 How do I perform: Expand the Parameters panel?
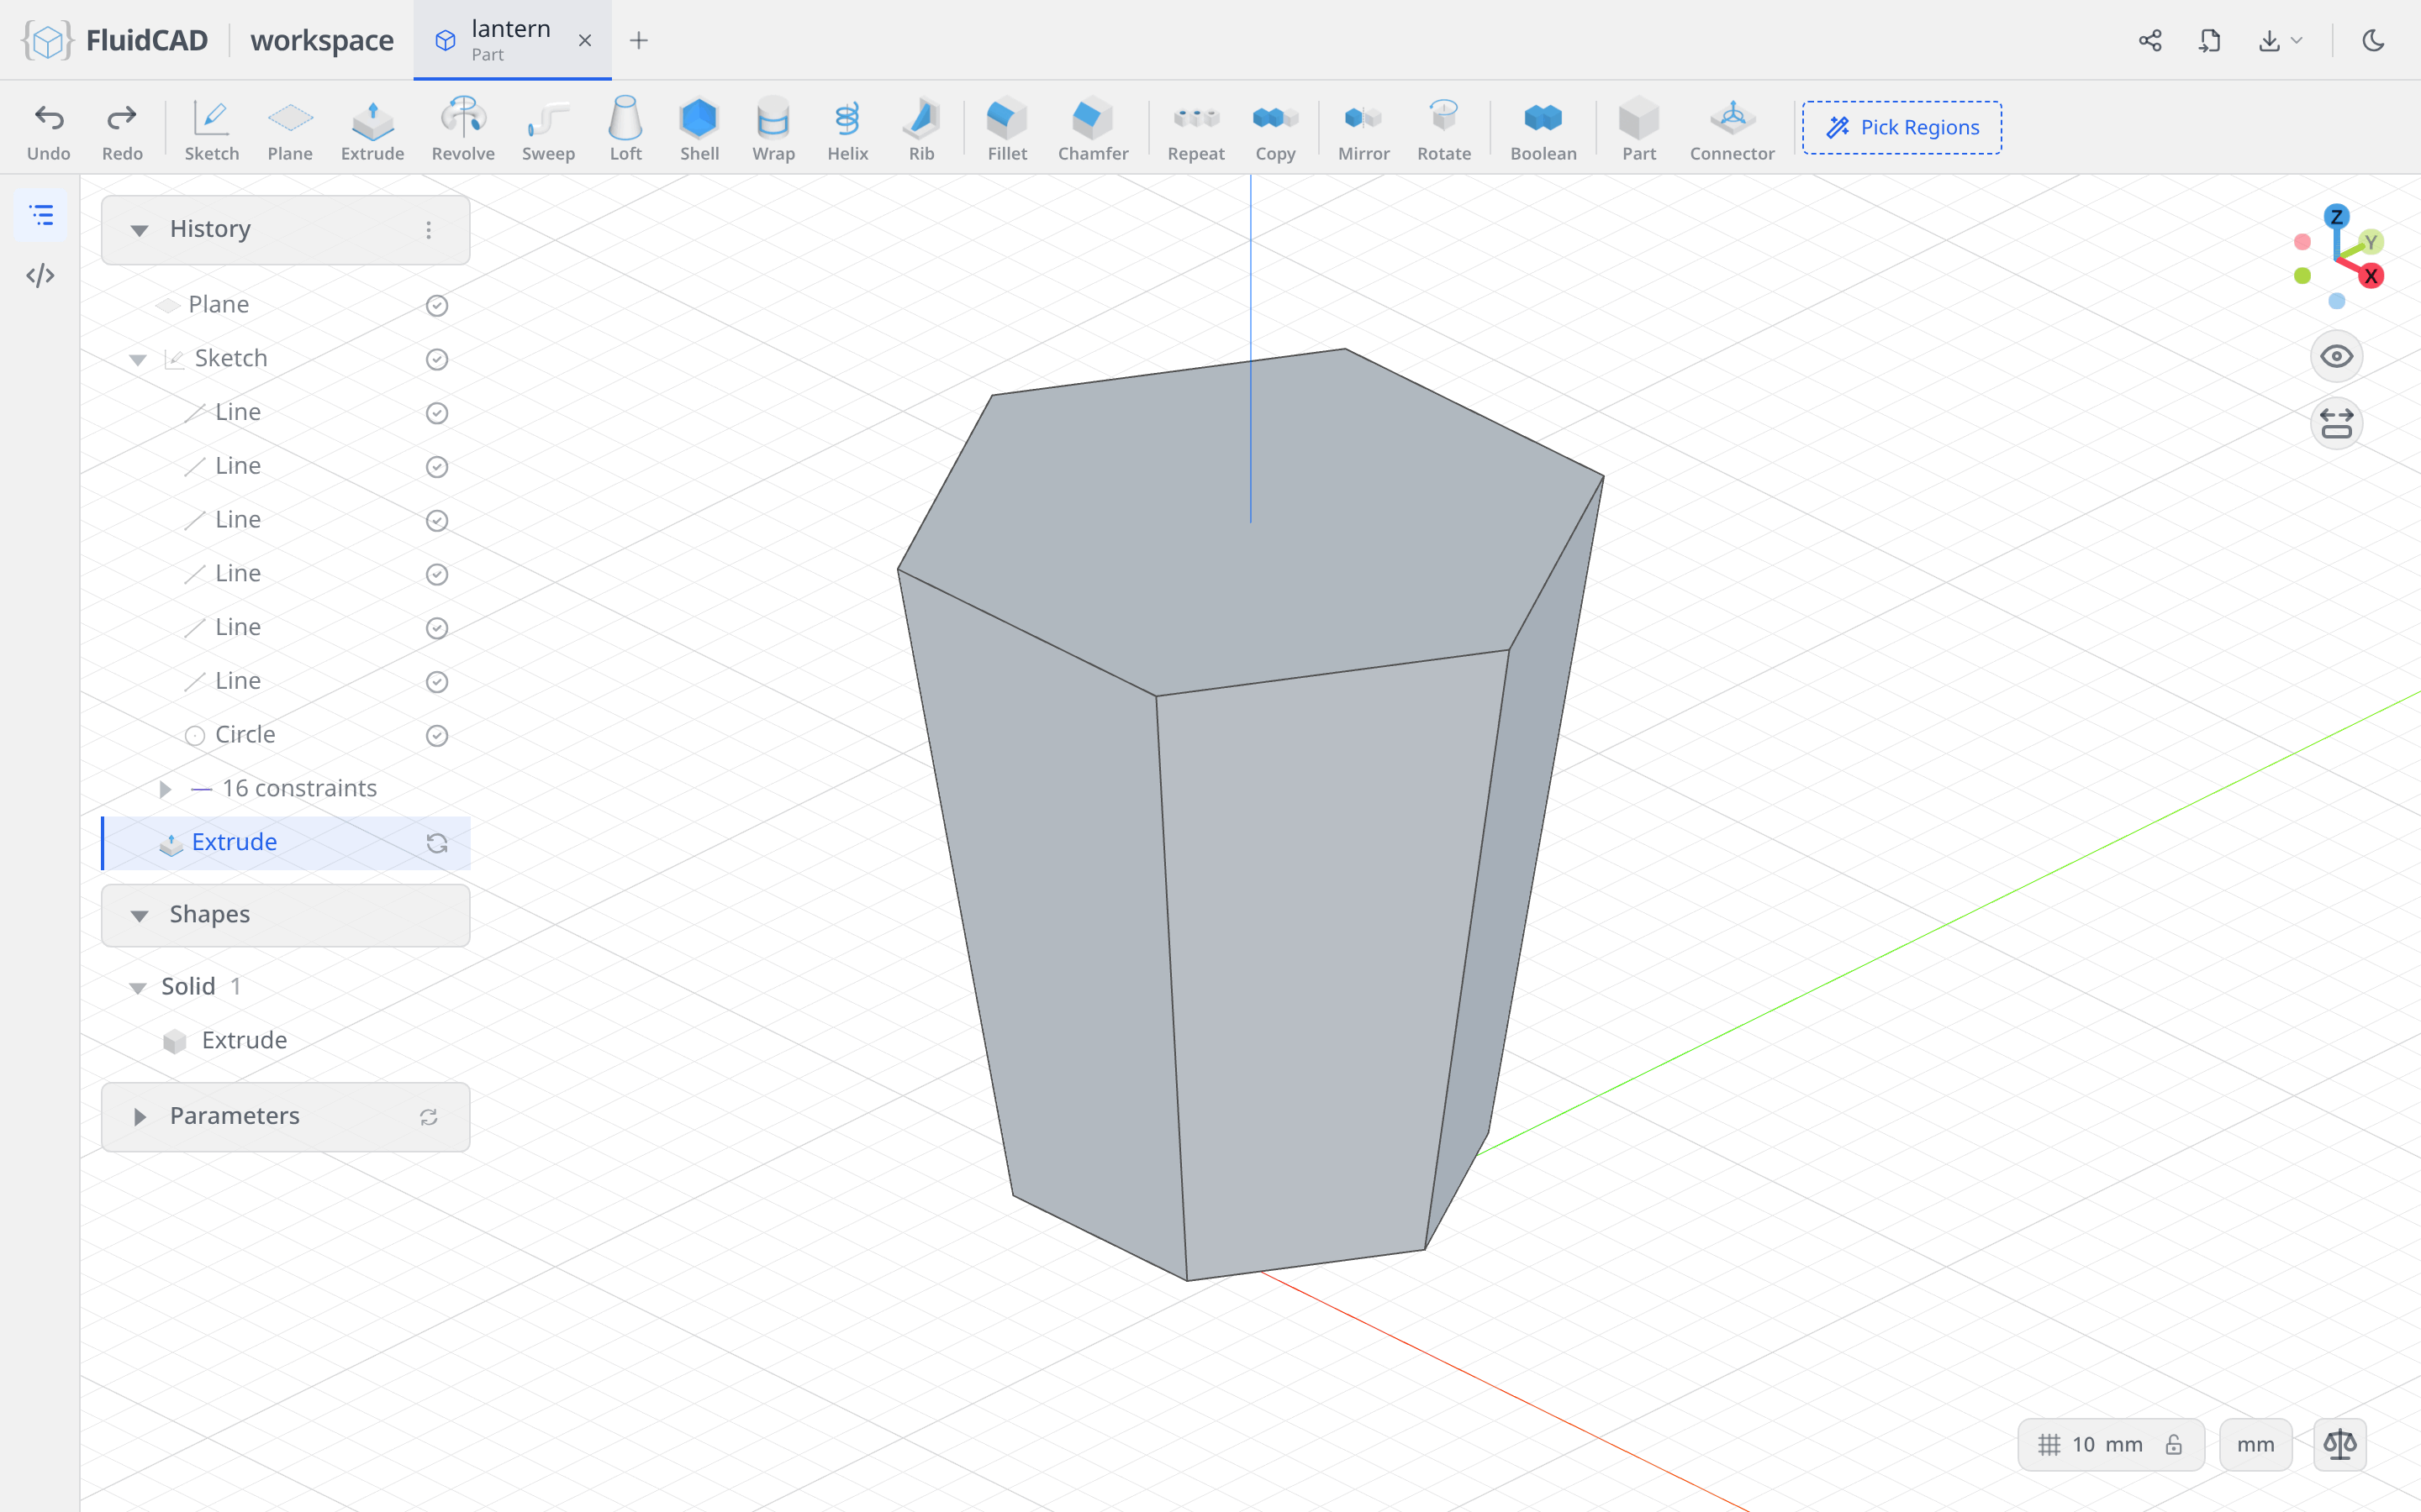139,1116
